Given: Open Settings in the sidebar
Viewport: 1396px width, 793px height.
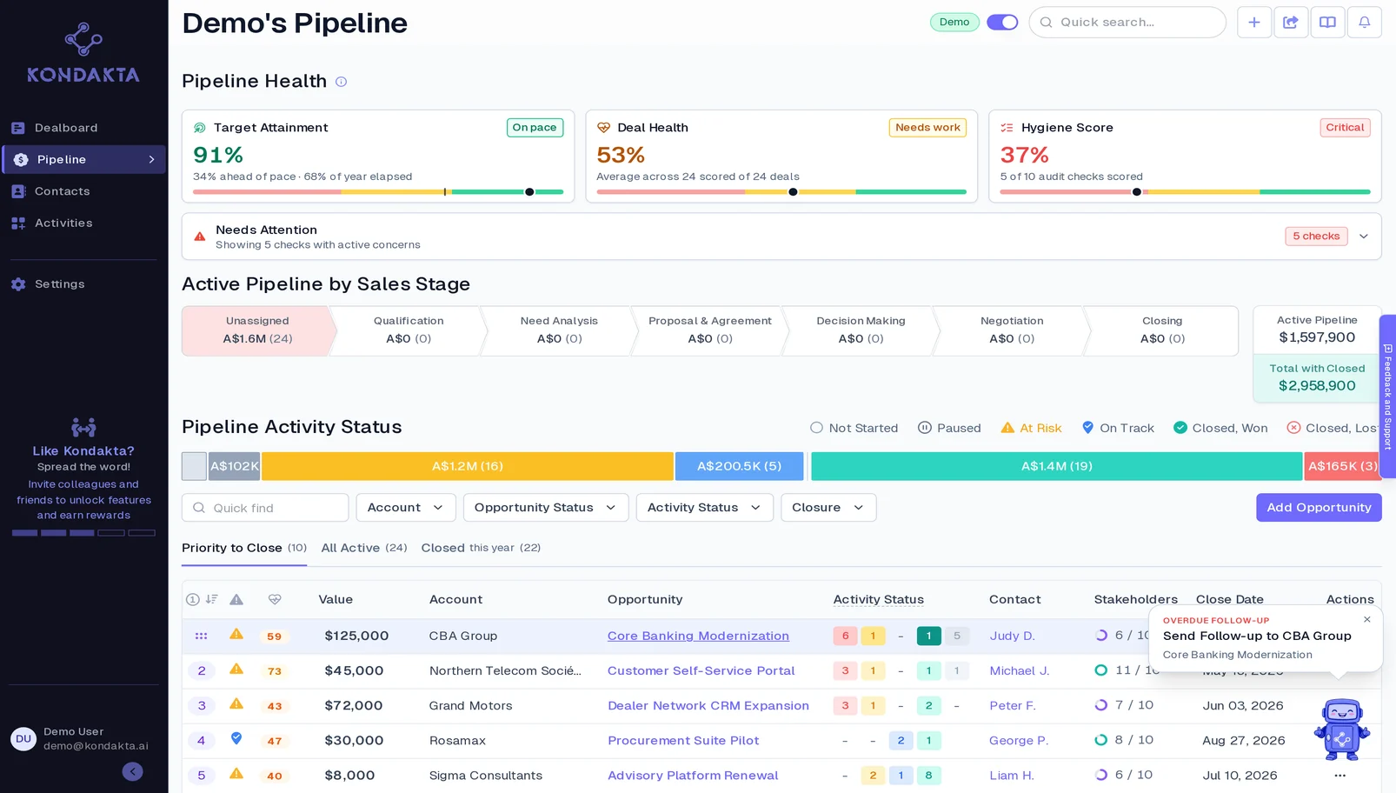Looking at the screenshot, I should click(83, 284).
